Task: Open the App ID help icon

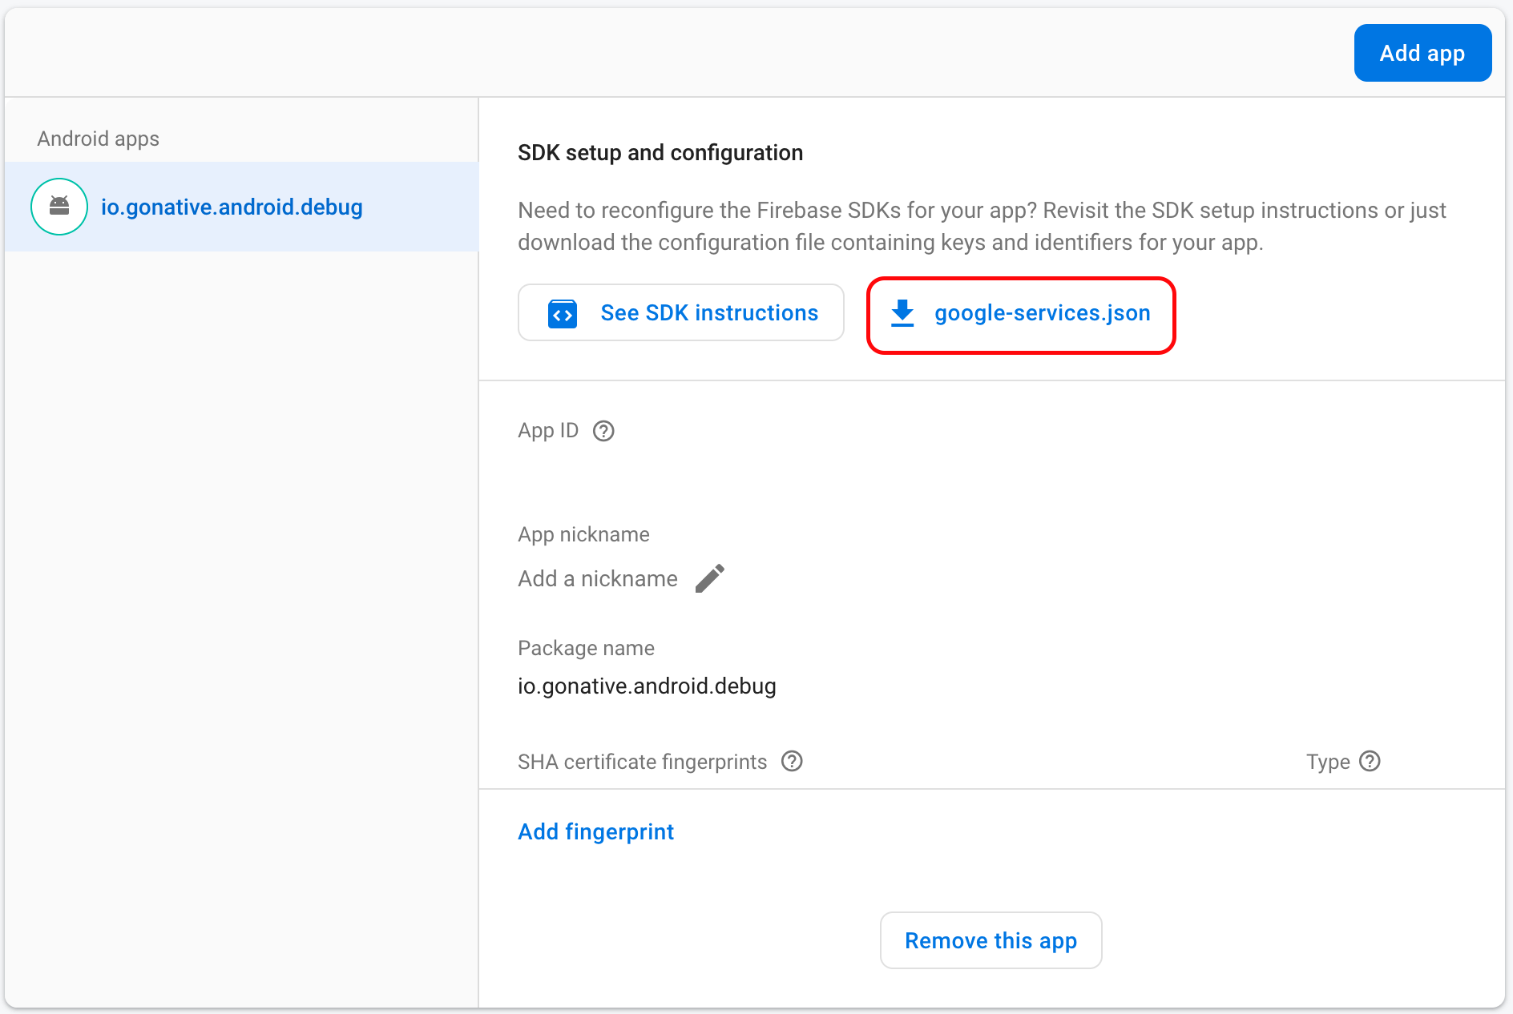Action: pyautogui.click(x=603, y=431)
